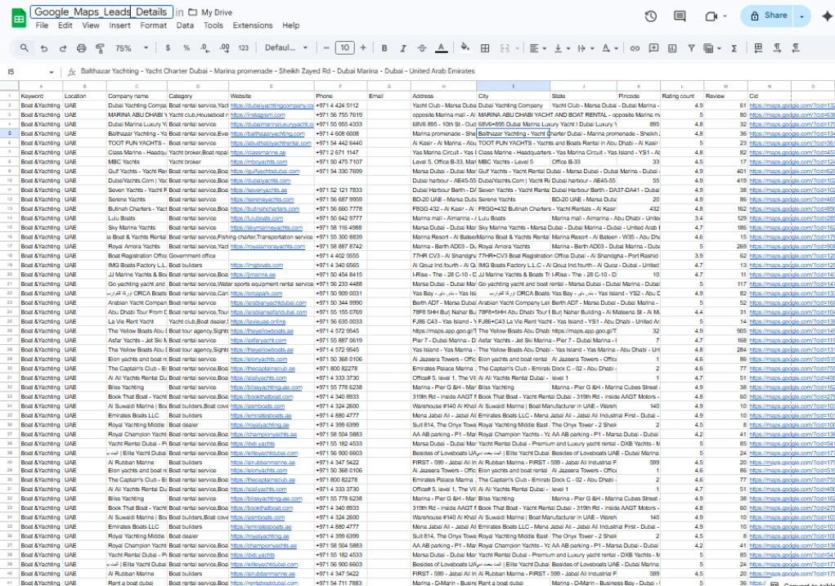835x586 pixels.
Task: Open the balthazaryachting.com website link
Action: click(x=267, y=133)
